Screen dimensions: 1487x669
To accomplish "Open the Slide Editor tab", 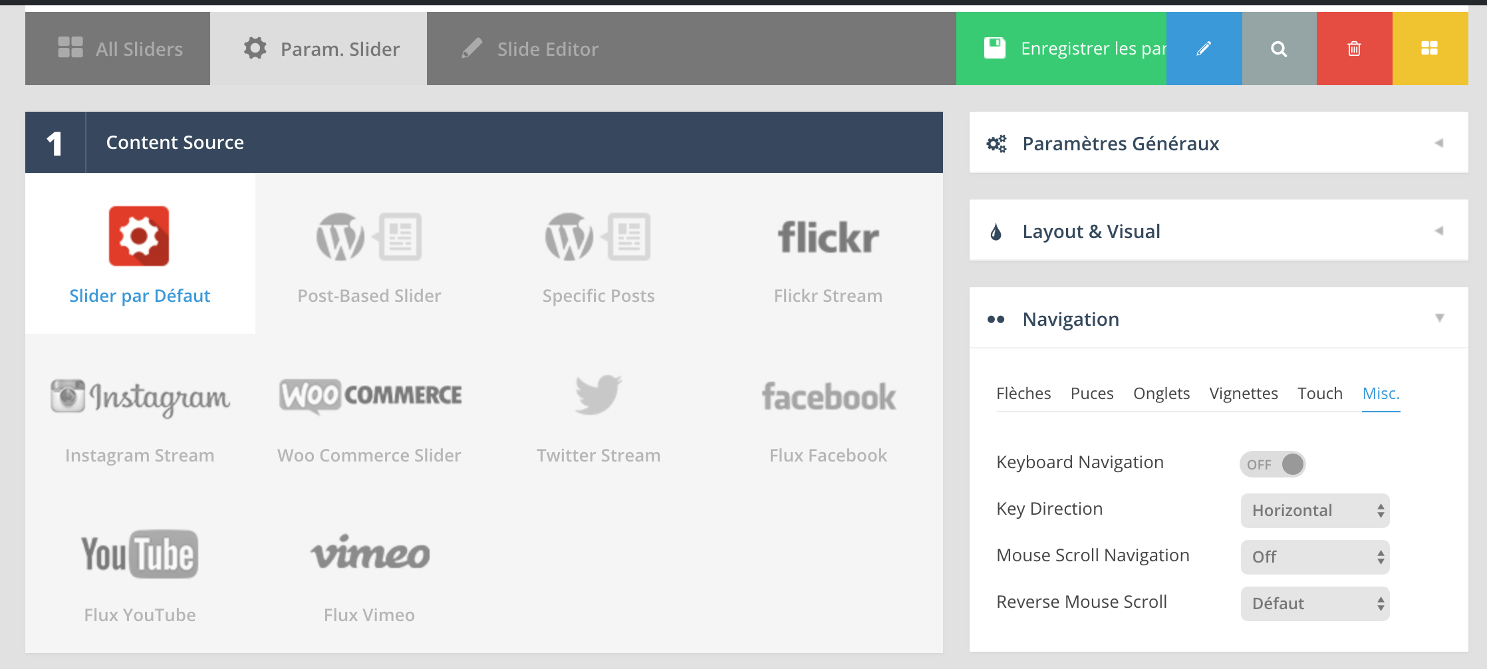I will tap(530, 49).
